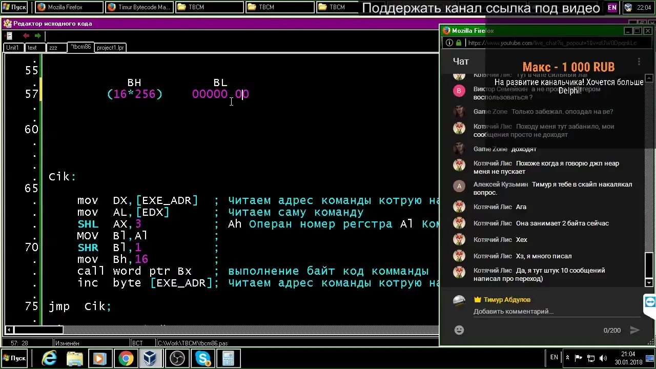Show hidden tray icons arrow
656x369 pixels.
point(567,358)
